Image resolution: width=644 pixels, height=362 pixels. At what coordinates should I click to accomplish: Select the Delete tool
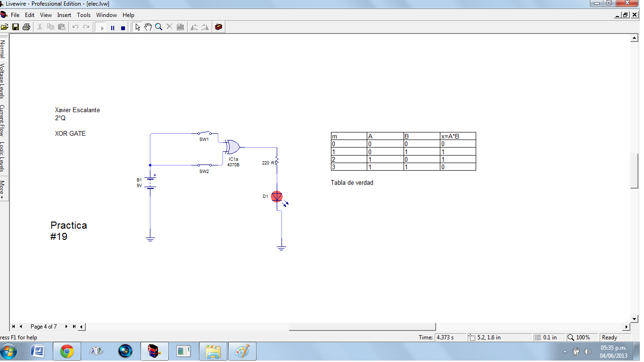(169, 27)
